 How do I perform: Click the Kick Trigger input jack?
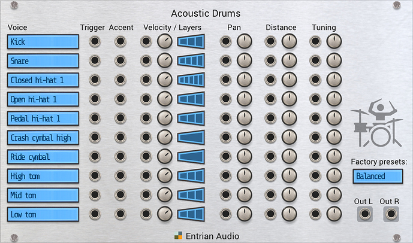95,41
